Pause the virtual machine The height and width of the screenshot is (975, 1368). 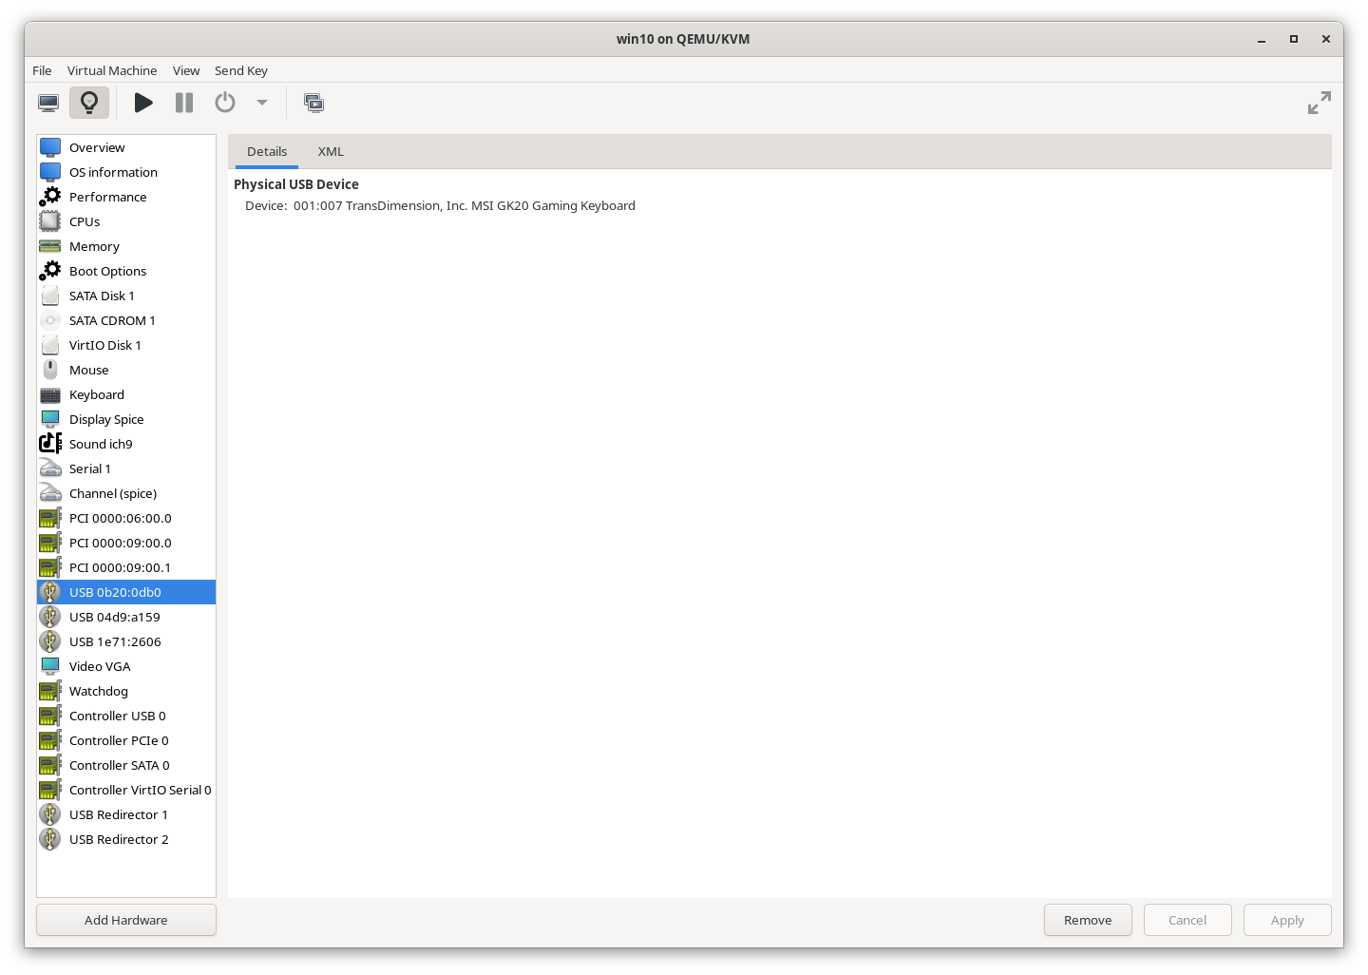click(184, 103)
